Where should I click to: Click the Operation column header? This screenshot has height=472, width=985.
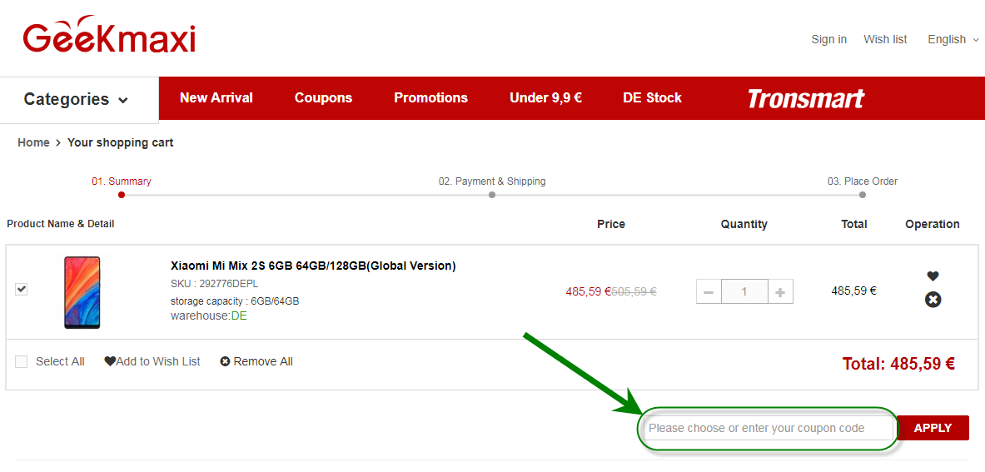pos(933,224)
